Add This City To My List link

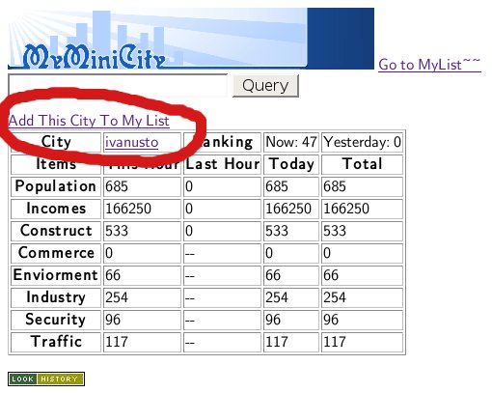[x=89, y=121]
